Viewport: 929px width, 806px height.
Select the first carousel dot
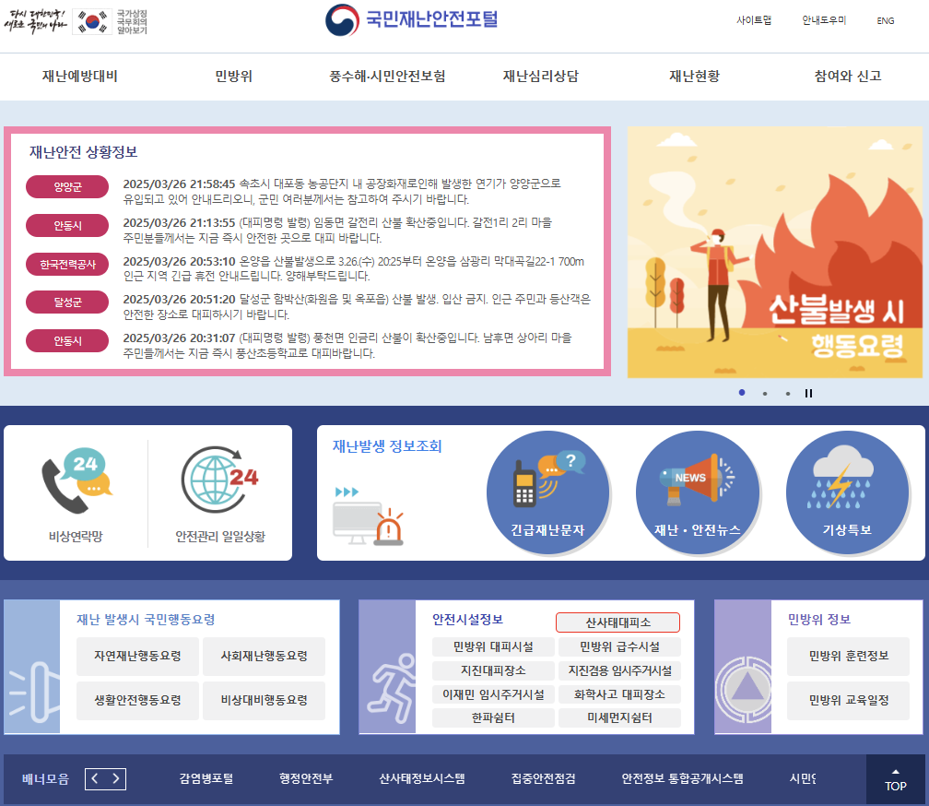pyautogui.click(x=742, y=393)
